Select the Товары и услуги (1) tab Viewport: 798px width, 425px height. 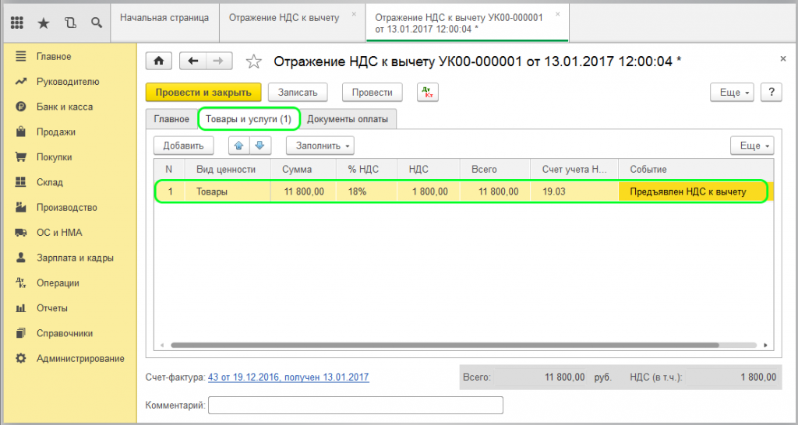coord(249,119)
